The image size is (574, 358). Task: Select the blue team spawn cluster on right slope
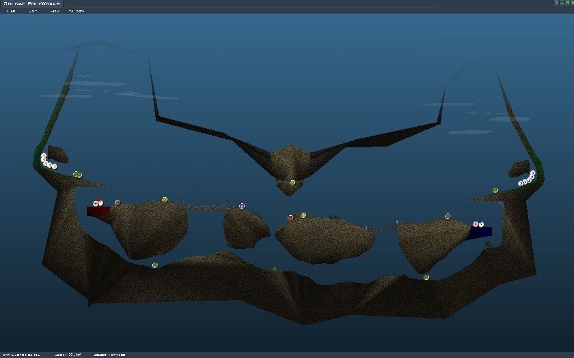coord(527,179)
